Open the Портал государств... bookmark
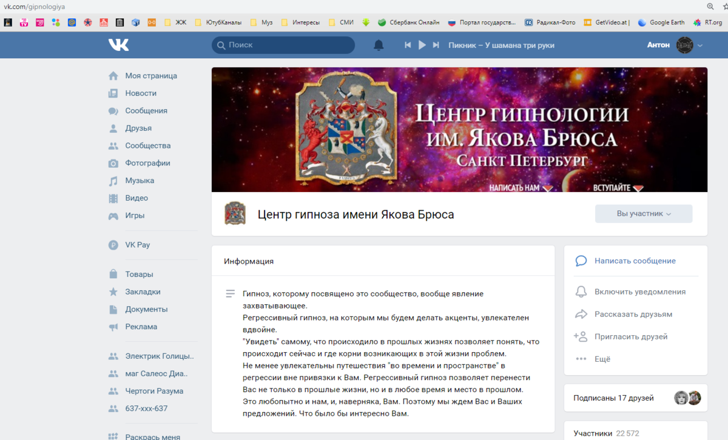Screen dimensions: 728x440 pos(482,22)
